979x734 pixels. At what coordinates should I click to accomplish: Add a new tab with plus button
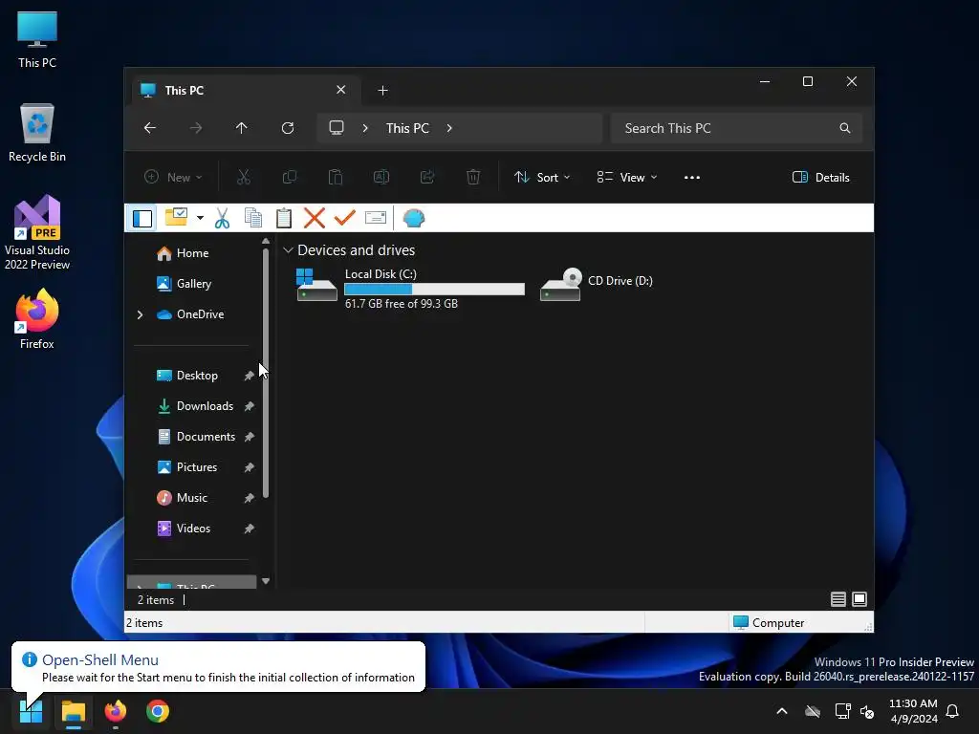point(382,91)
